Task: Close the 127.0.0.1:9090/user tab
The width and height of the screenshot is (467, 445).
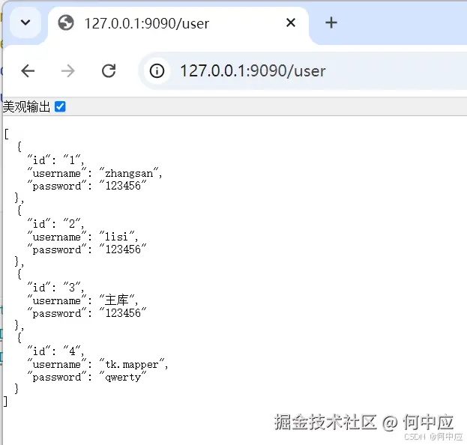Action: 291,22
